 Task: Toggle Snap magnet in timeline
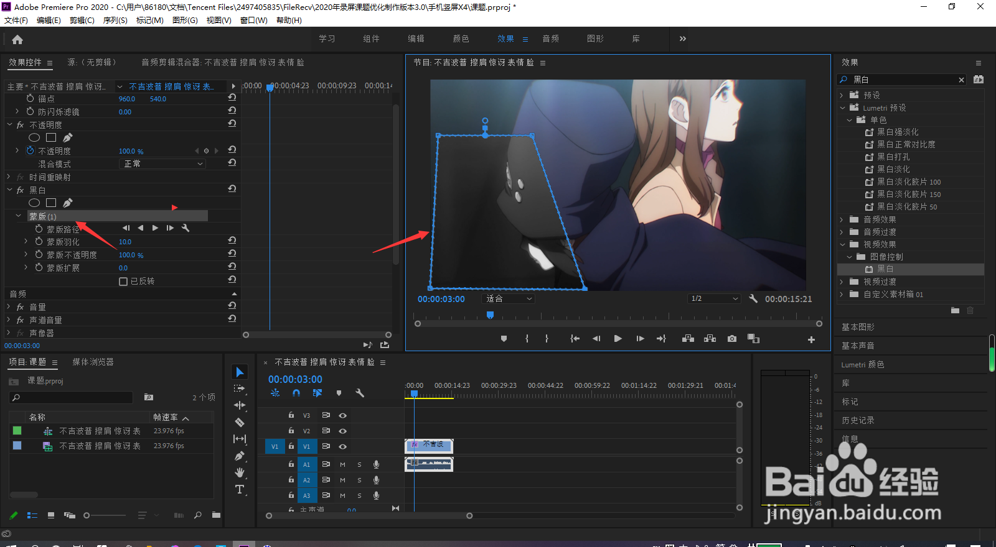click(296, 393)
